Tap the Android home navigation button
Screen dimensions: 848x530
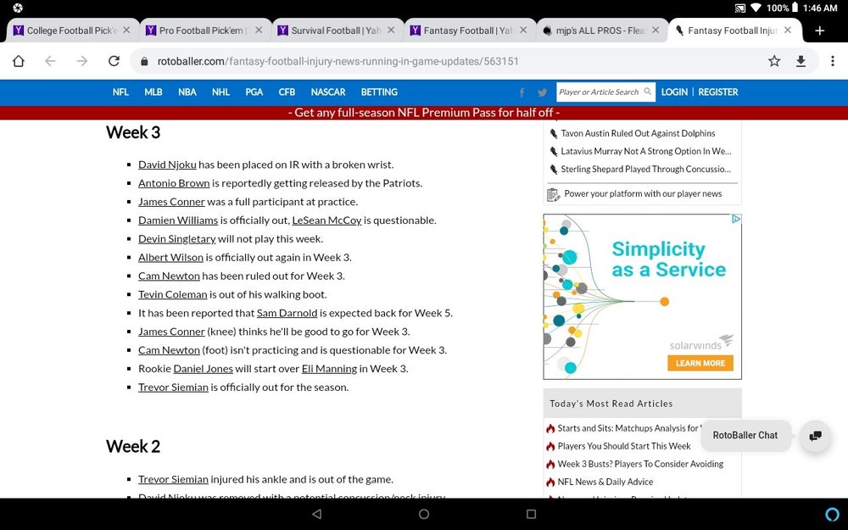point(424,514)
